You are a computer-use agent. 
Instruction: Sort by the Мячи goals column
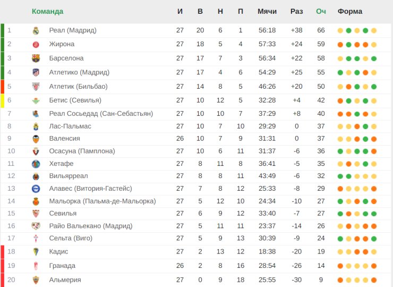pyautogui.click(x=267, y=11)
